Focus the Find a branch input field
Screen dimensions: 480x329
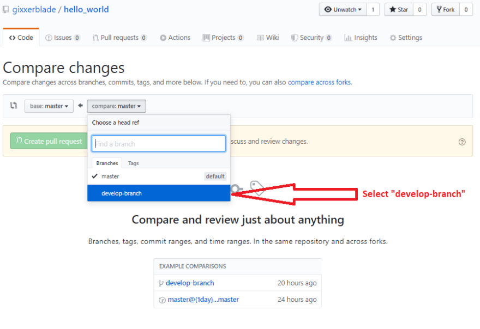pos(159,143)
